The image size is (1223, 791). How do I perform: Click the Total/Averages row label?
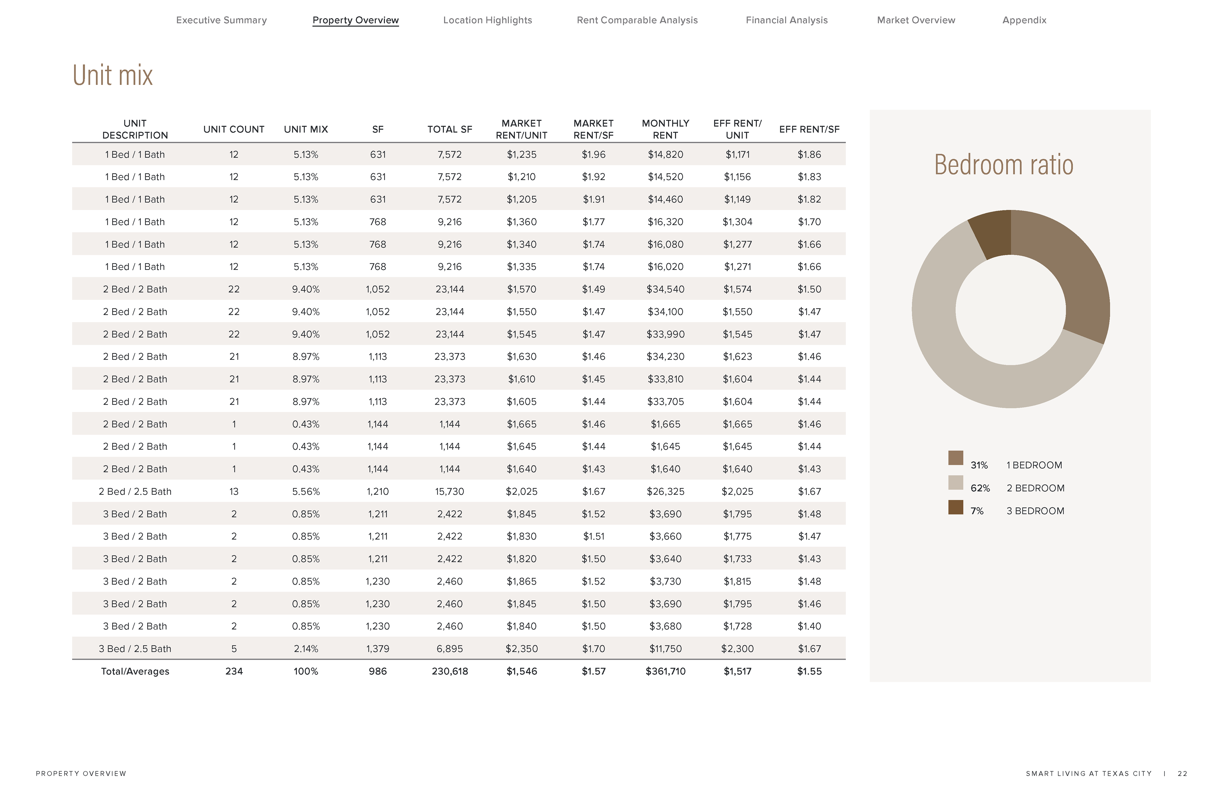point(135,671)
